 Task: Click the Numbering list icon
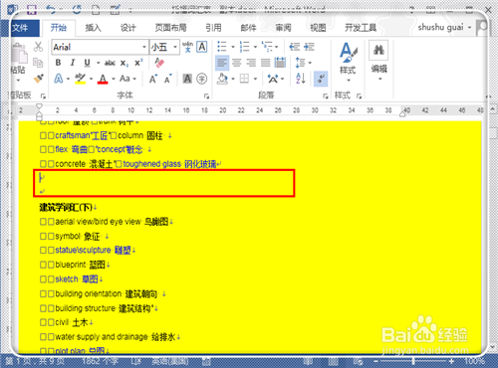pyautogui.click(x=245, y=47)
